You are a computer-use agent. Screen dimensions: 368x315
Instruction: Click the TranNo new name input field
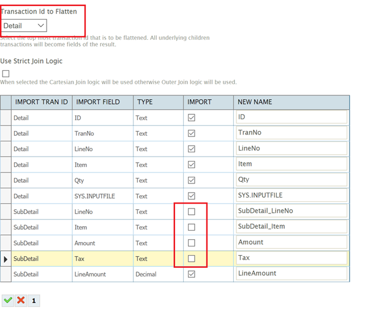tap(291, 133)
